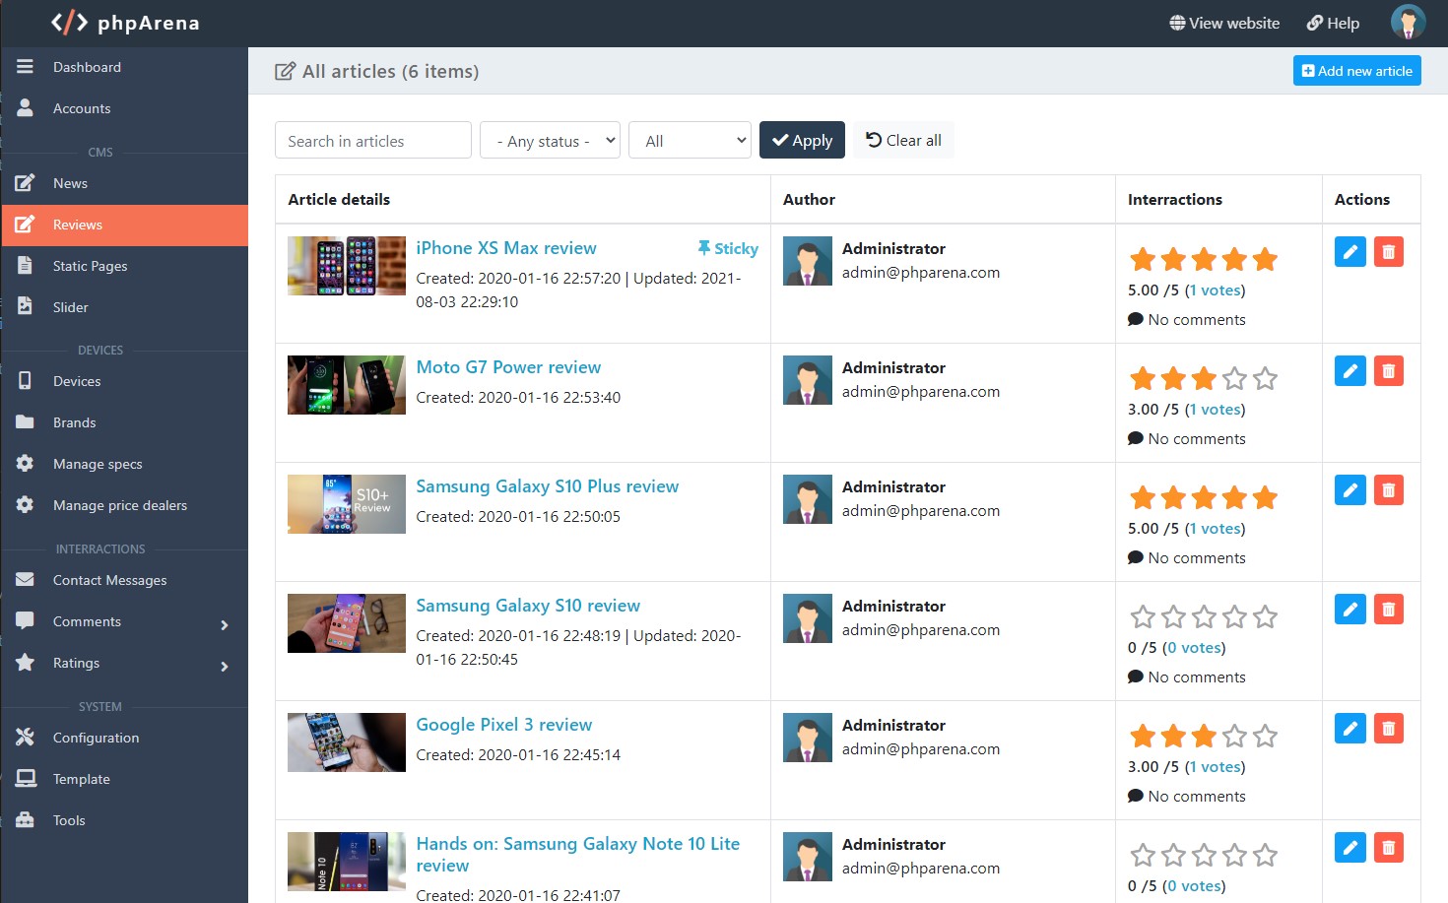Open the status filter dropdown
The image size is (1448, 903).
[550, 140]
